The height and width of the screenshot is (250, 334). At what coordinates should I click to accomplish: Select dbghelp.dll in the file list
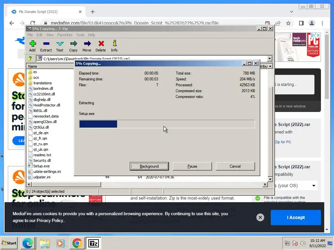click(42, 100)
